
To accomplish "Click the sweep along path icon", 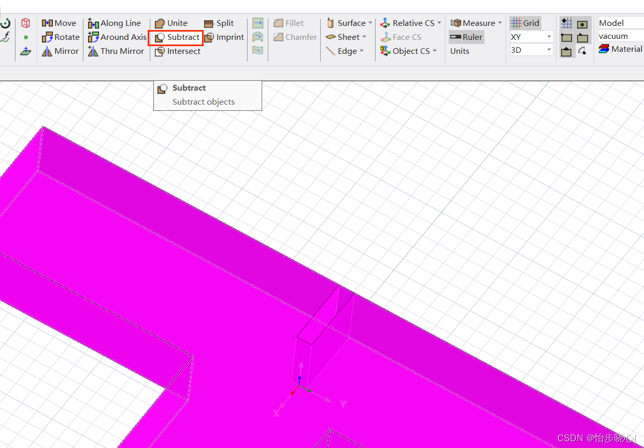I will [258, 51].
